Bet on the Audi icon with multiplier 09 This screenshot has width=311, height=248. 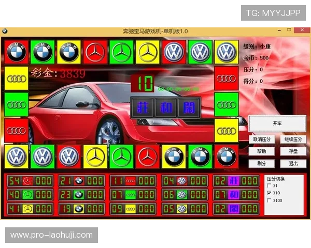point(131,209)
